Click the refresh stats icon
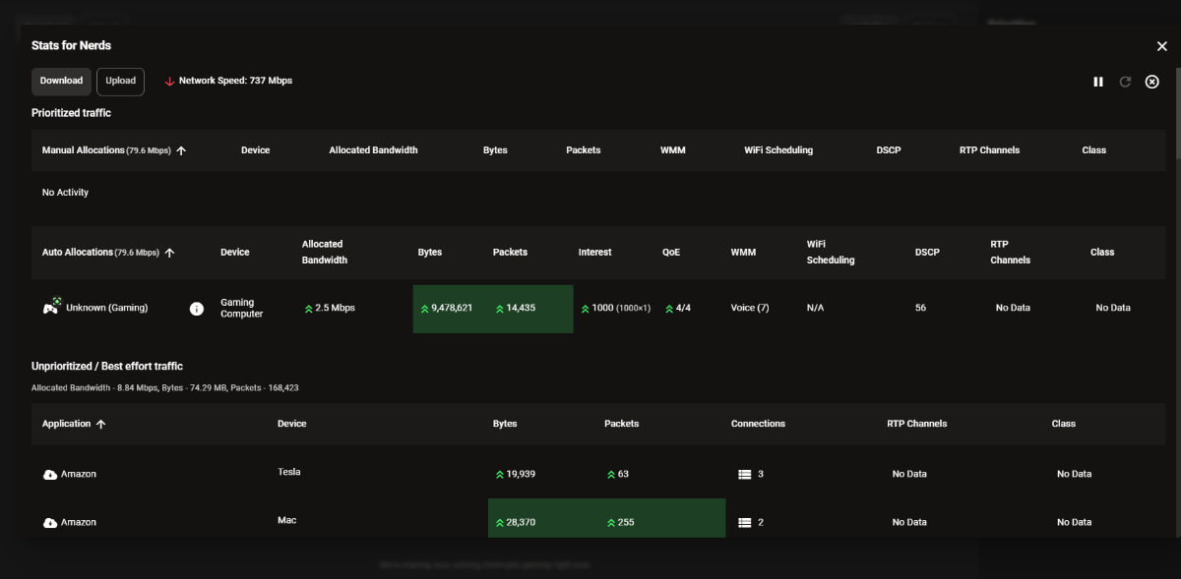This screenshot has width=1181, height=579. (1125, 82)
